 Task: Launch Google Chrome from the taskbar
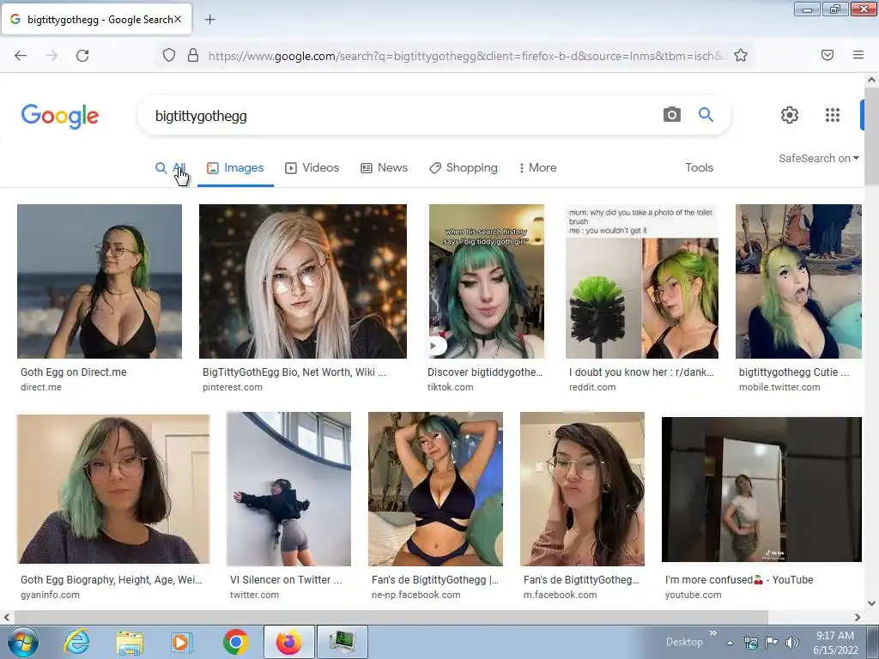pyautogui.click(x=235, y=642)
